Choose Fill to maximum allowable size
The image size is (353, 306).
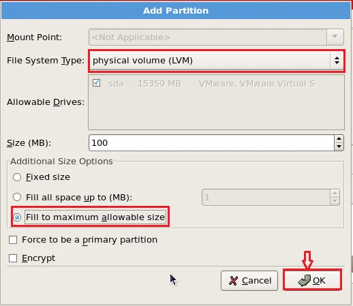17,217
